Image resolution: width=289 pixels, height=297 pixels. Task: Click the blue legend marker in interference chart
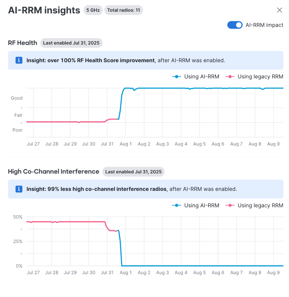pos(176,205)
